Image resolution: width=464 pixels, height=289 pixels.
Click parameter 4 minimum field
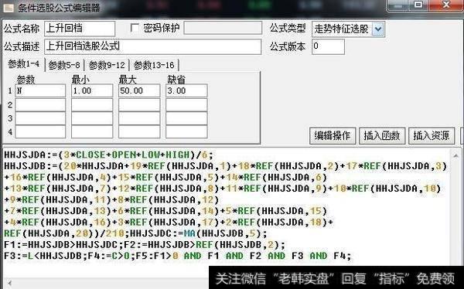tap(92, 131)
